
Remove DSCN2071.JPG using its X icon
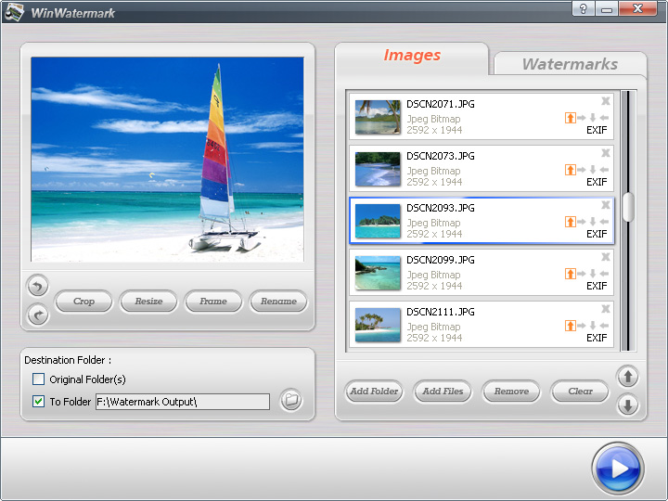coord(606,101)
